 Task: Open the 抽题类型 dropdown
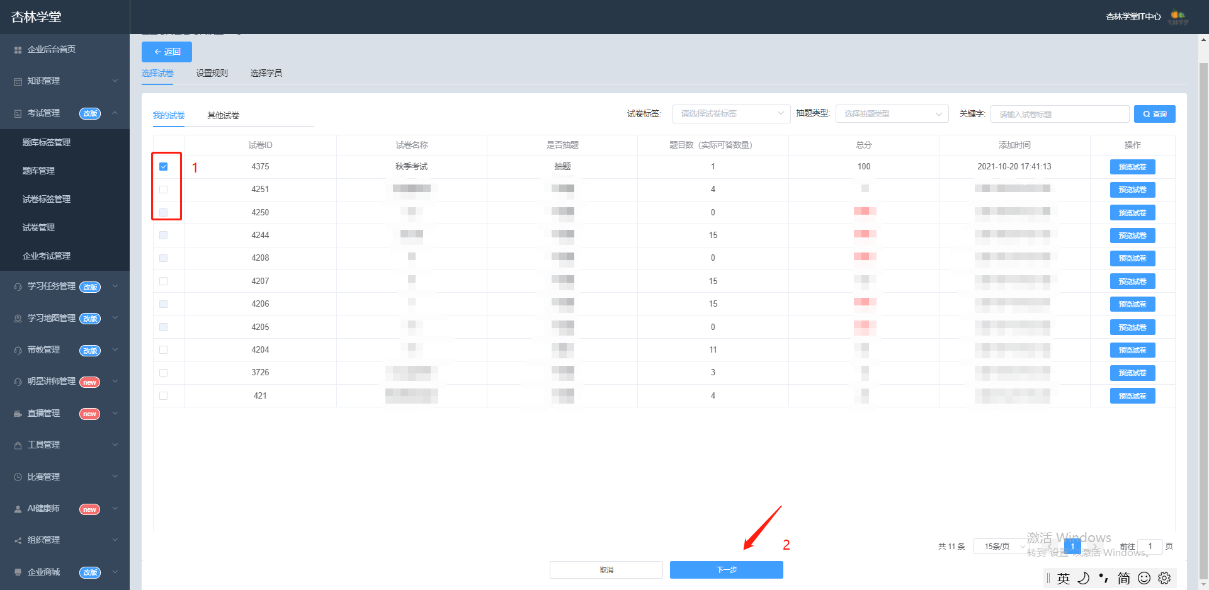pyautogui.click(x=892, y=114)
